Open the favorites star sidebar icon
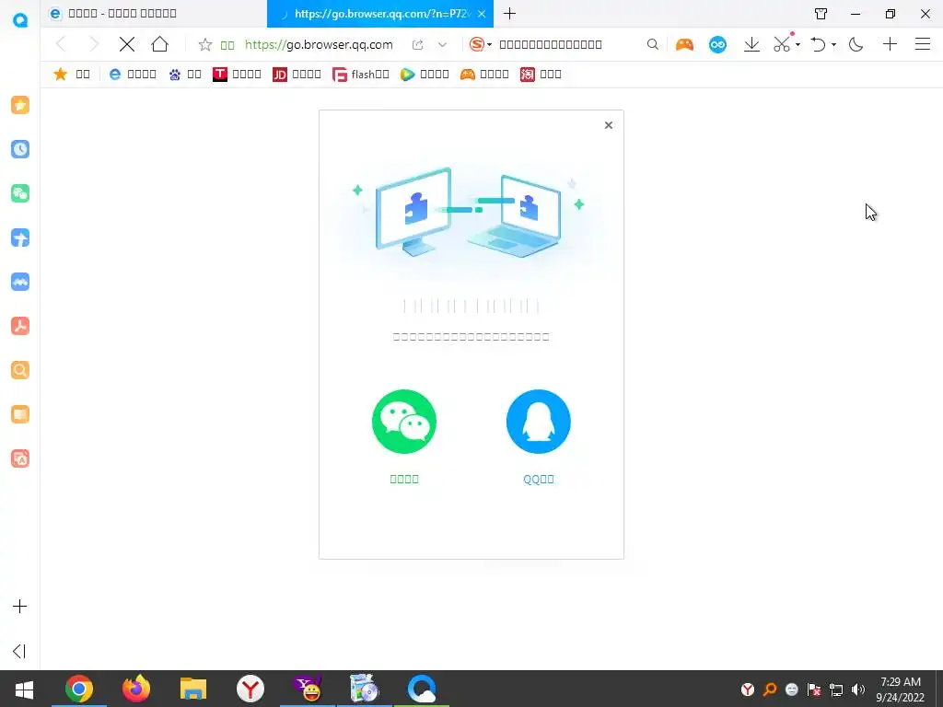The width and height of the screenshot is (943, 707). pyautogui.click(x=20, y=105)
